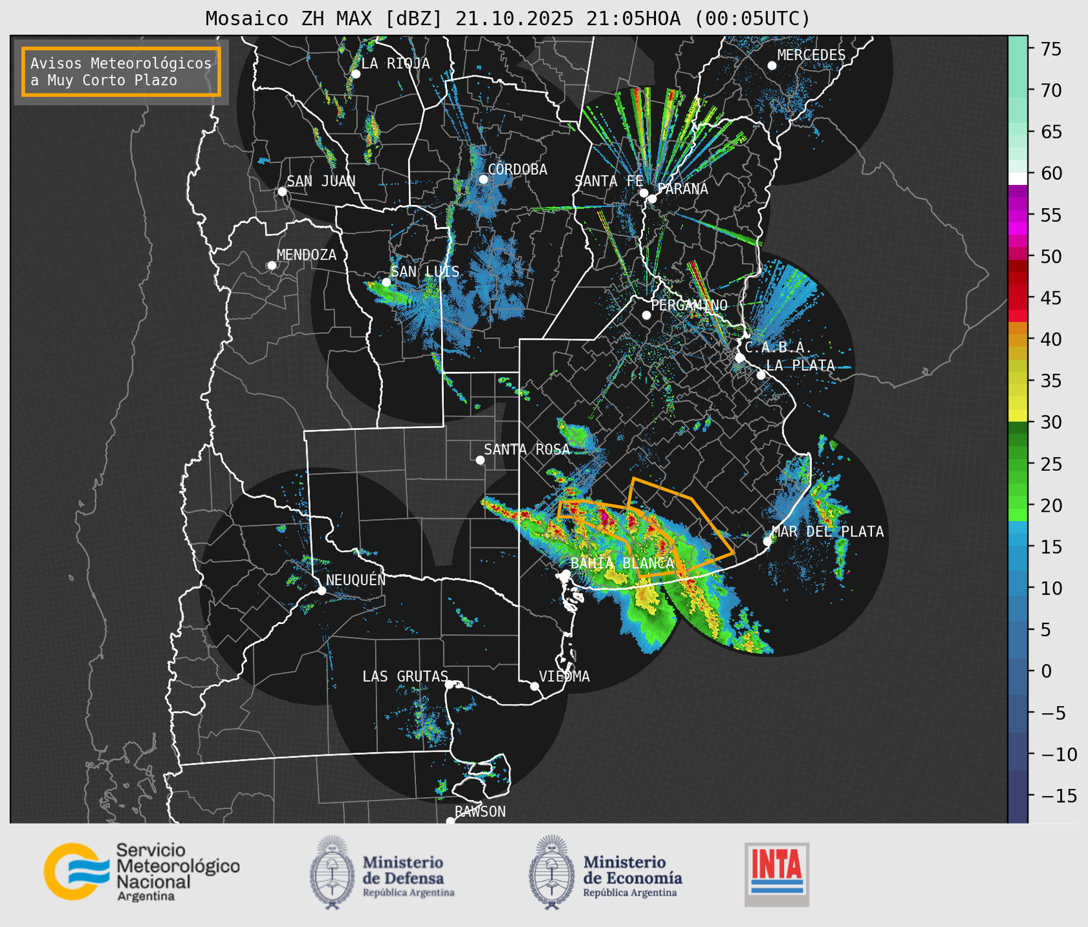Viewport: 1088px width, 927px height.
Task: Click the CÓRDOBA city label
Action: tap(517, 170)
